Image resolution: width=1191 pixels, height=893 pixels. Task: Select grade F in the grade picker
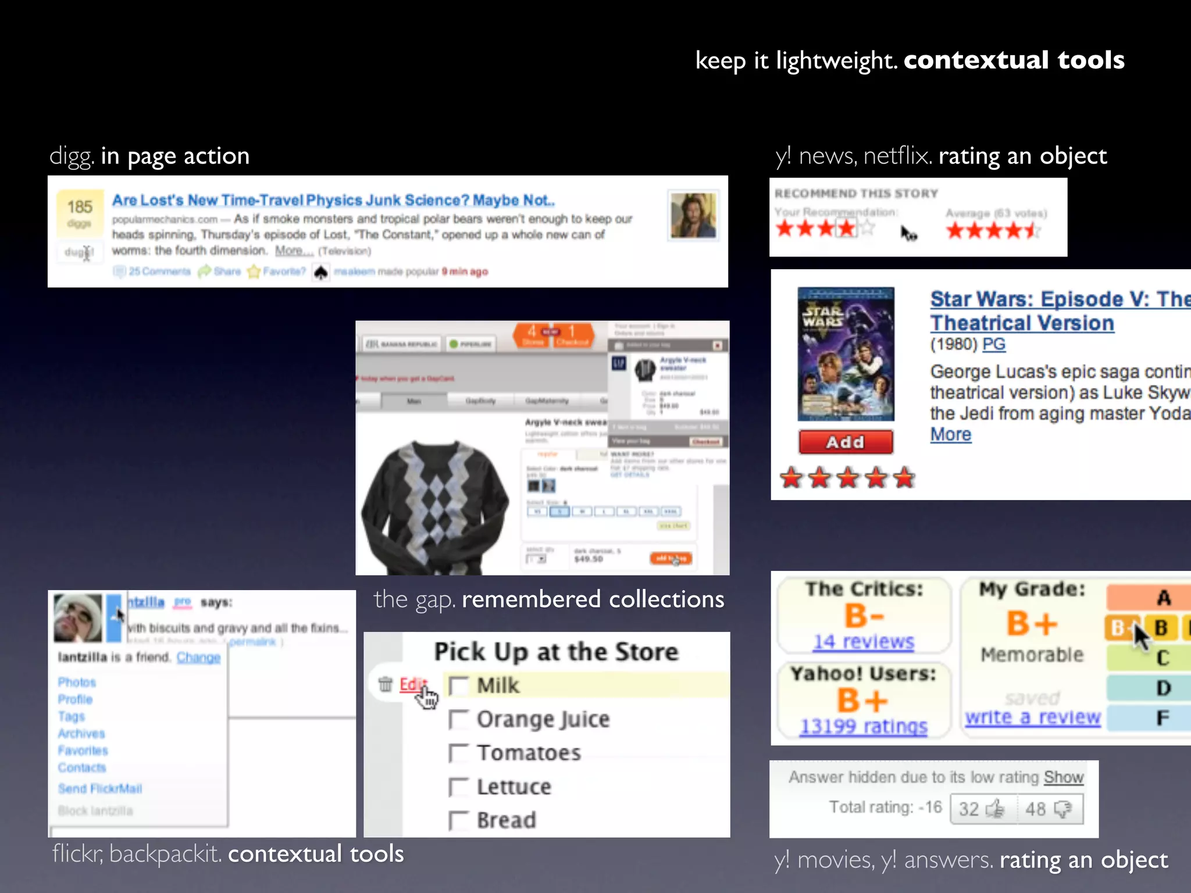(x=1149, y=717)
